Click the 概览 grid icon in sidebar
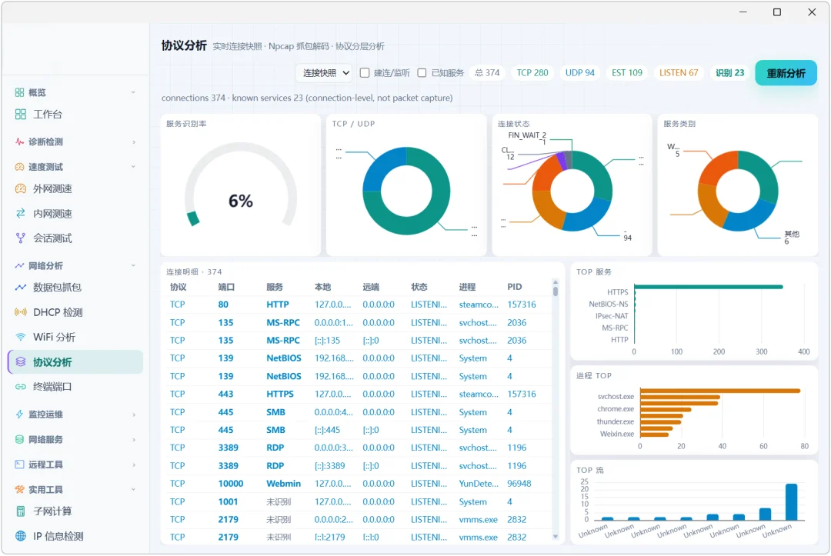The width and height of the screenshot is (831, 556). coord(19,92)
